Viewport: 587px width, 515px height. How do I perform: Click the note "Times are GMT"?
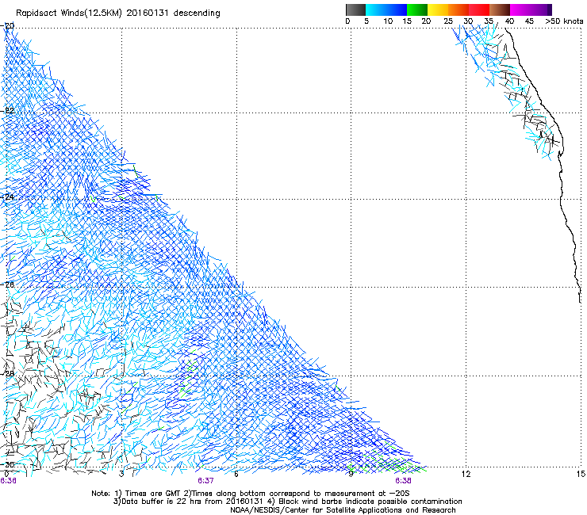[x=152, y=494]
